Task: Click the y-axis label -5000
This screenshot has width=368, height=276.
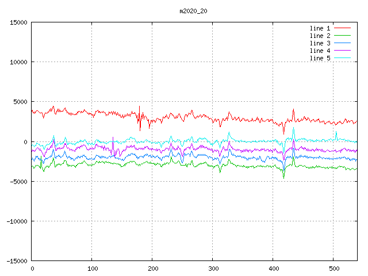Action: (x=18, y=182)
